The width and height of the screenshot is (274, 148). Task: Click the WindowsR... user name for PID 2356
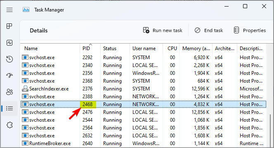click(x=146, y=73)
